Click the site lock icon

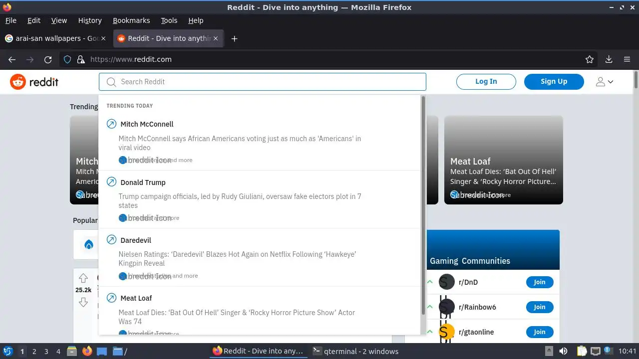81,59
